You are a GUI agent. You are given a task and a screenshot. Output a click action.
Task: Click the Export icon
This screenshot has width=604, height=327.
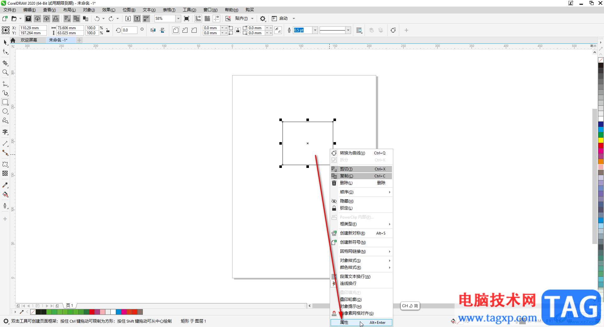pyautogui.click(x=137, y=19)
